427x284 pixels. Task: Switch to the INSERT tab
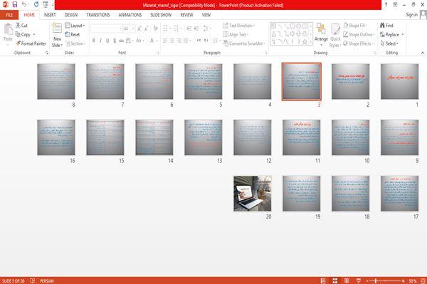click(x=50, y=15)
